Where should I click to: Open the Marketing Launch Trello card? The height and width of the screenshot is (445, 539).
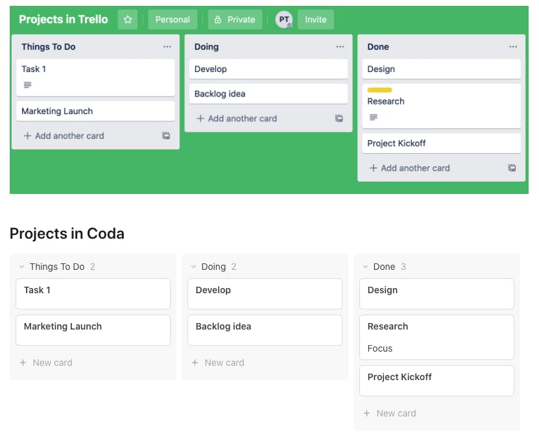click(95, 111)
